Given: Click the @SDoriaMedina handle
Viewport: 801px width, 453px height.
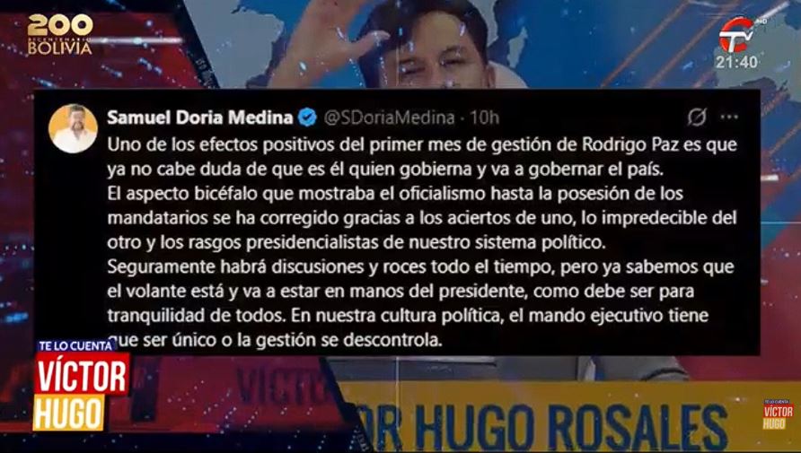Looking at the screenshot, I should tap(389, 118).
